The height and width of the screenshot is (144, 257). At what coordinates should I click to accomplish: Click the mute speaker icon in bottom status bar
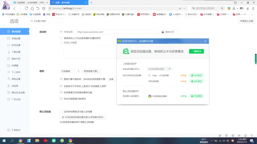tap(239, 135)
